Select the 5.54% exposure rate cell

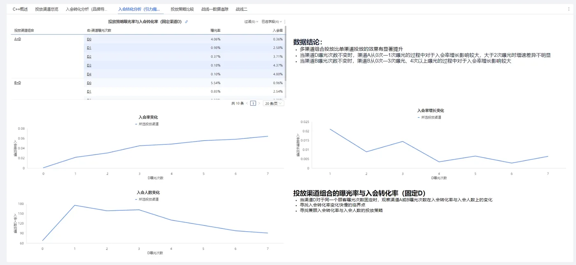[216, 83]
